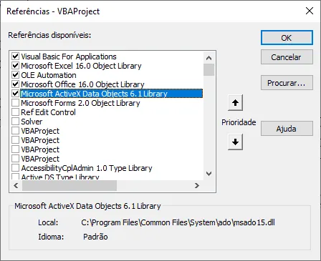Screen dimensions: 321x261
Task: Tick the Ref Edit Control checkbox
Action: pos(15,112)
